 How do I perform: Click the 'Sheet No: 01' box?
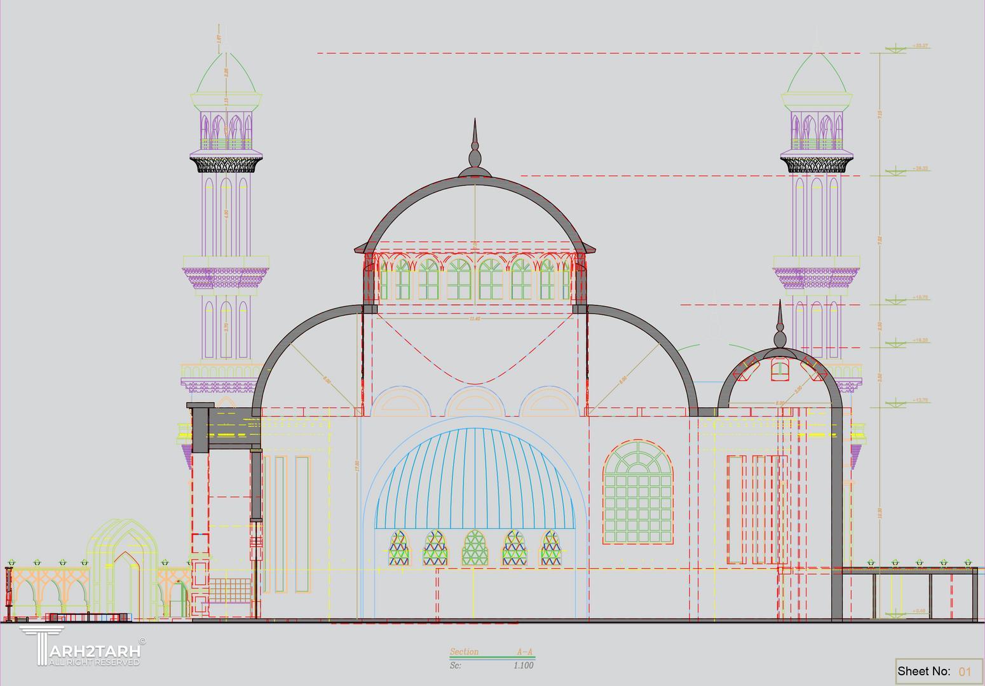[938, 671]
